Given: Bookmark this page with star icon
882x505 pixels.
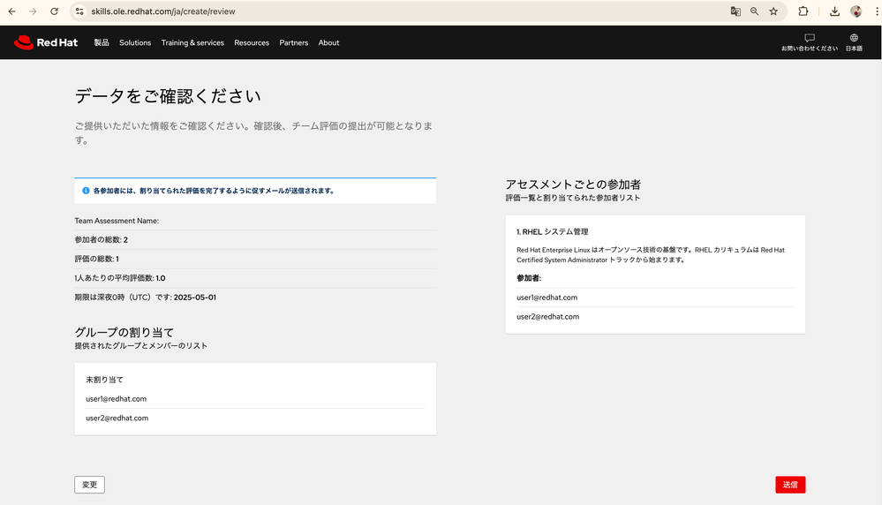Looking at the screenshot, I should (773, 11).
